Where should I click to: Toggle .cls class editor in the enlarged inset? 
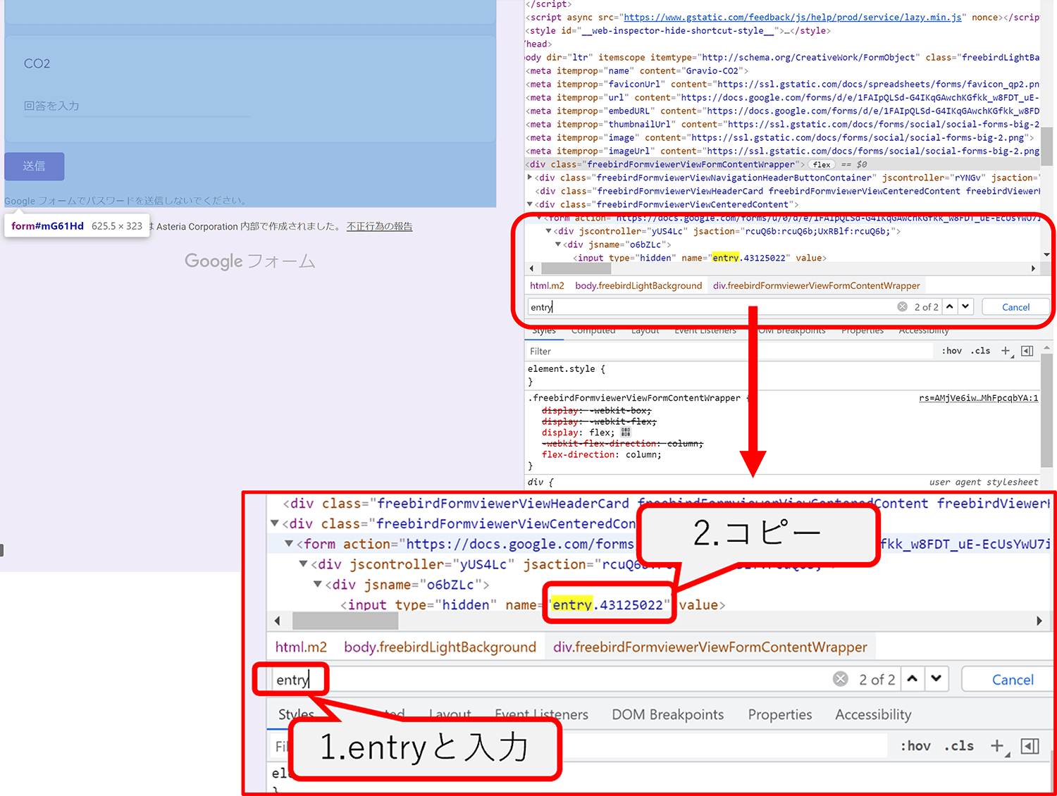pyautogui.click(x=959, y=746)
